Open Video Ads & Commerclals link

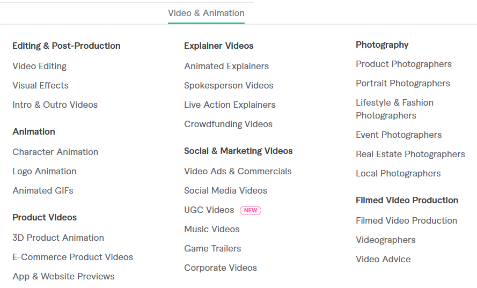(x=238, y=171)
